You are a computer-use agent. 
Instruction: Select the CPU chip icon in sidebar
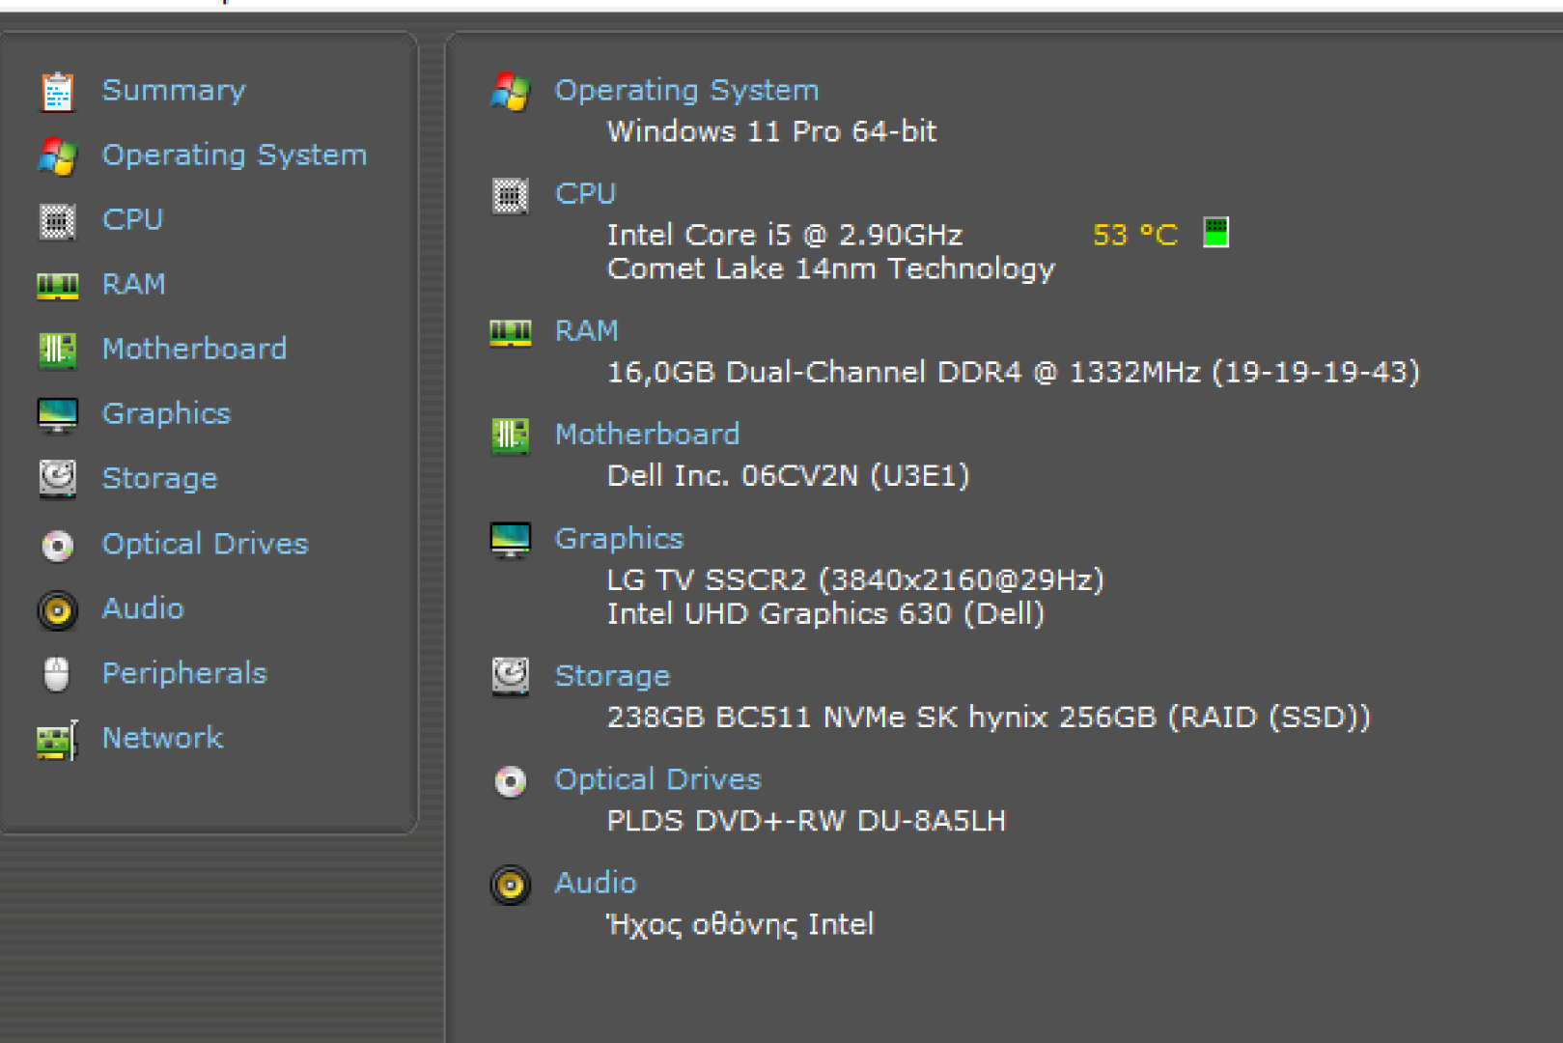57,221
